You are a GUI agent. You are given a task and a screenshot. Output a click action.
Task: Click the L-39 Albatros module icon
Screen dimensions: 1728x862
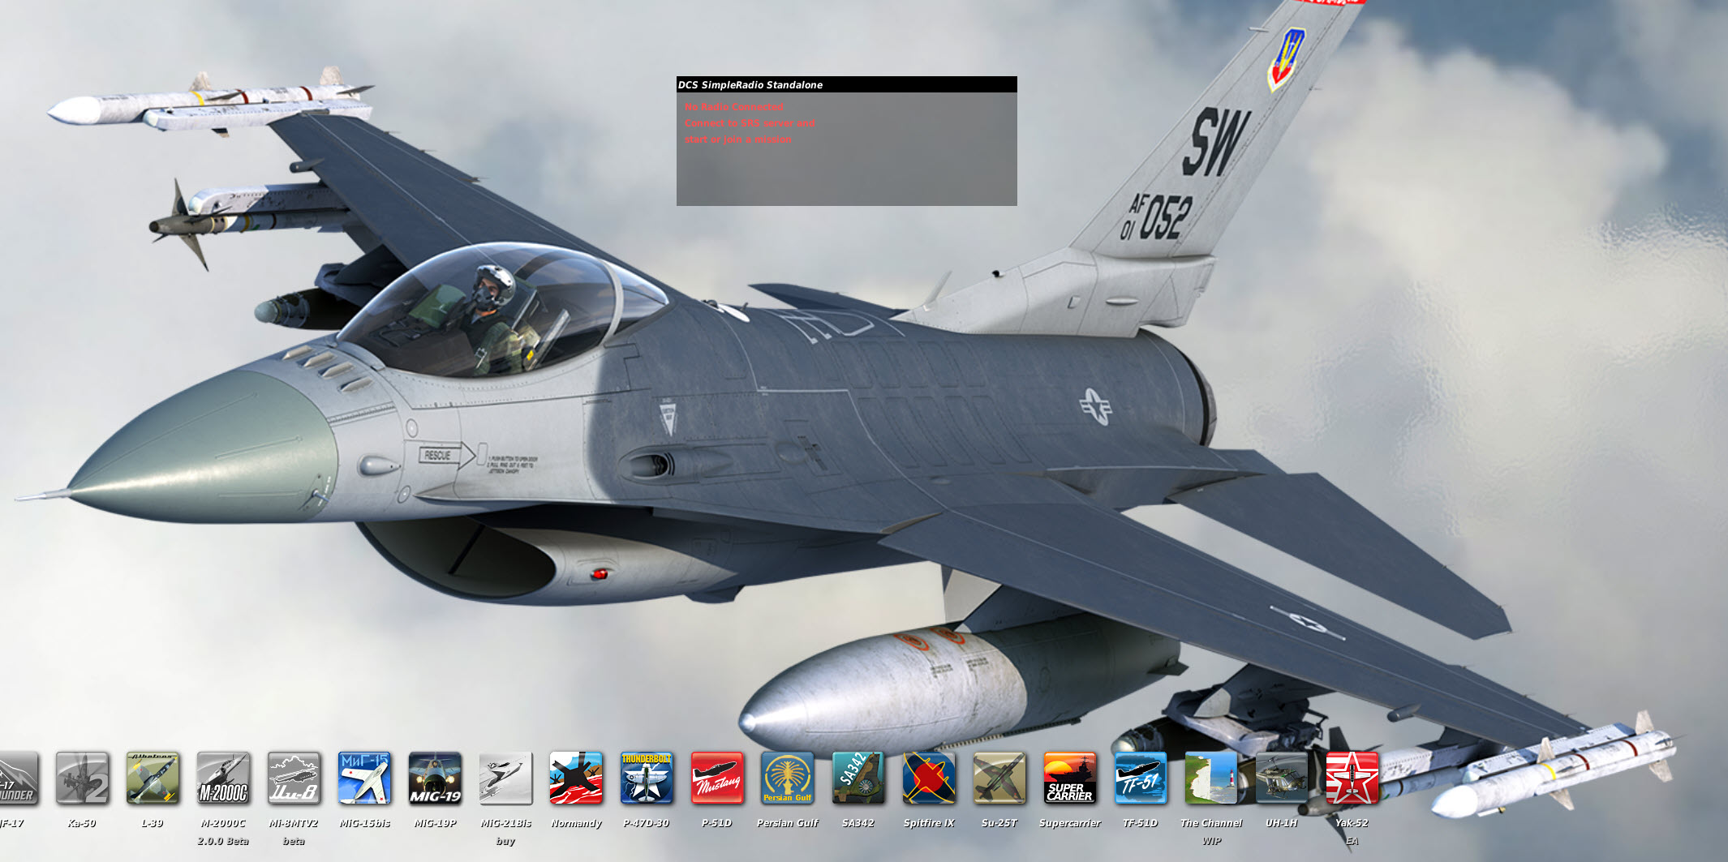click(x=153, y=778)
